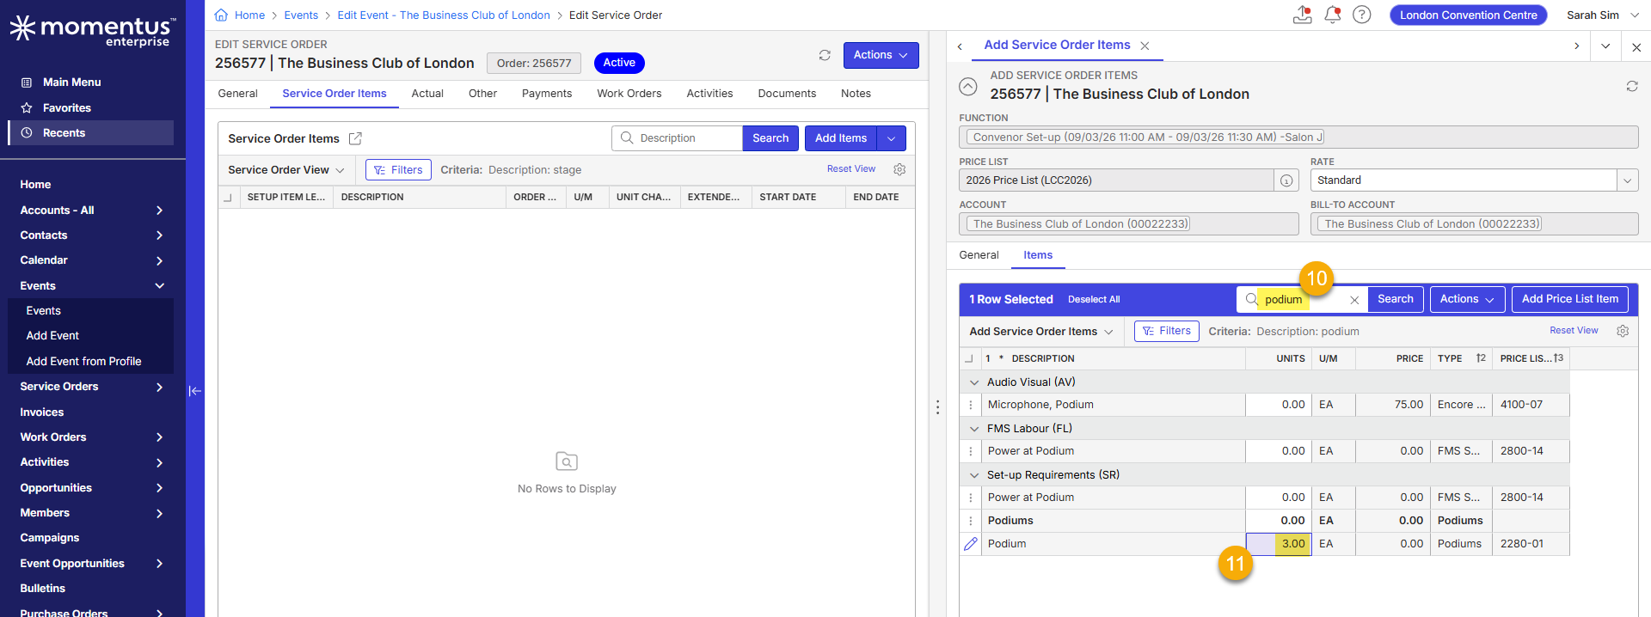Open the Rate Standard dropdown
Viewport: 1651px width, 617px height.
(x=1627, y=180)
